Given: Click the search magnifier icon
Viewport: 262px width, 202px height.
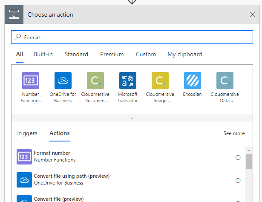Looking at the screenshot, I should (x=18, y=37).
